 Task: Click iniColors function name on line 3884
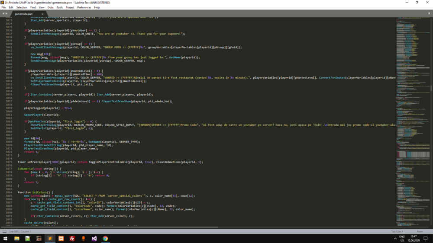pyautogui.click(x=39, y=192)
